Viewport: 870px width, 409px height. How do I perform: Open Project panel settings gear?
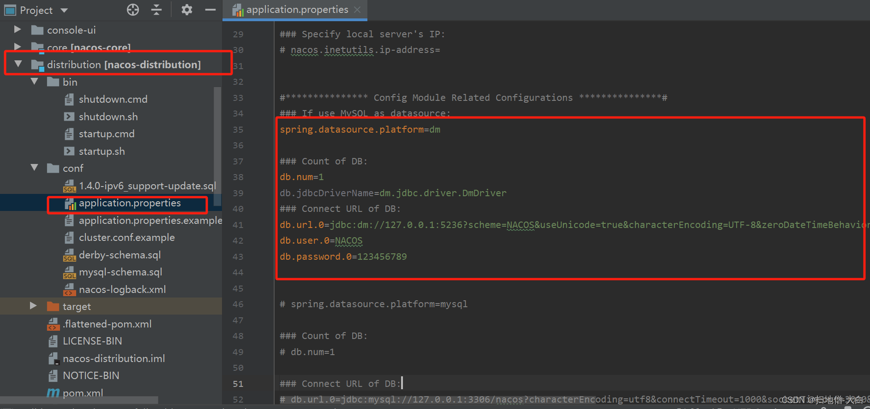186,10
